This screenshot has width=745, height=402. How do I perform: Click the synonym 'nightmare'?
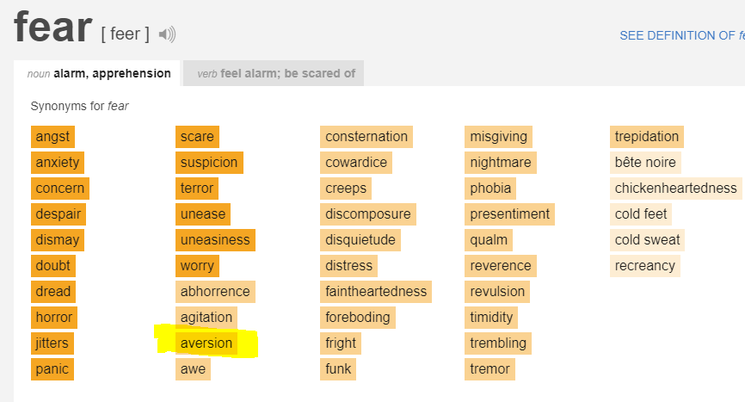coord(501,163)
